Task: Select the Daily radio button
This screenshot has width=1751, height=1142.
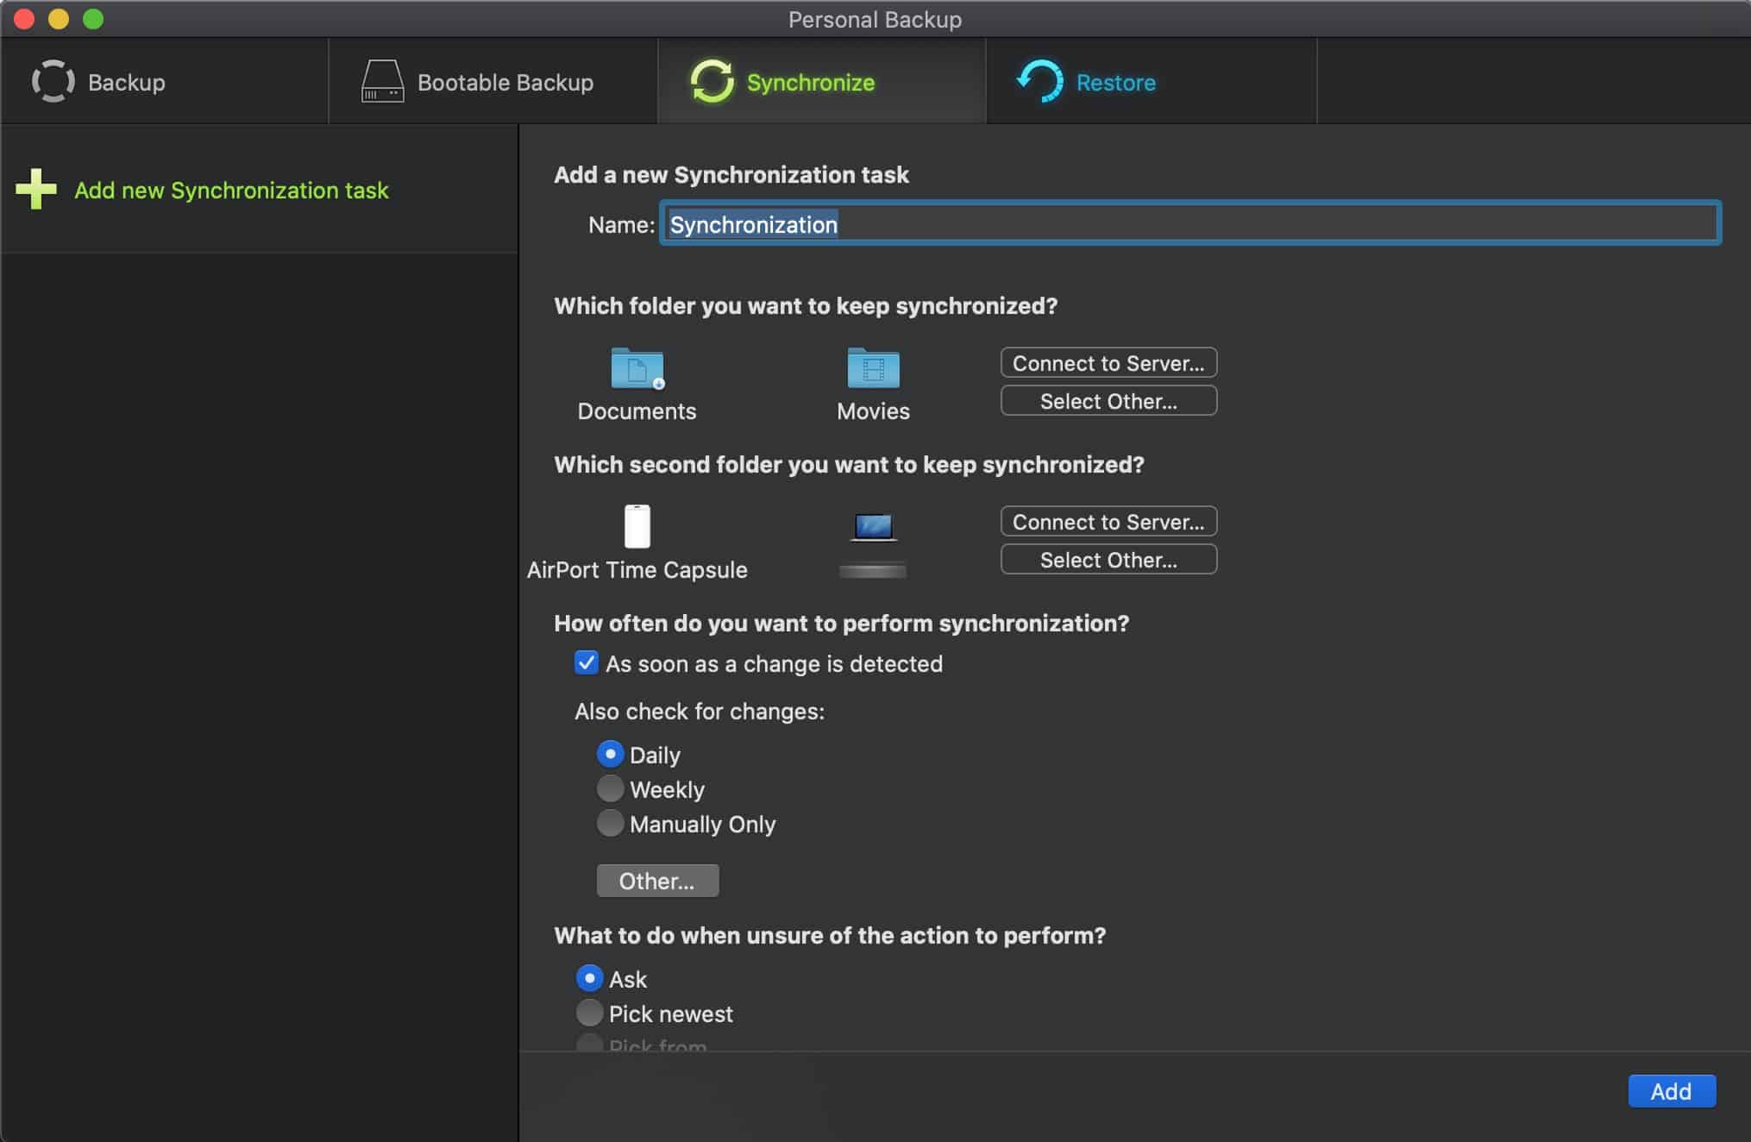Action: tap(610, 754)
